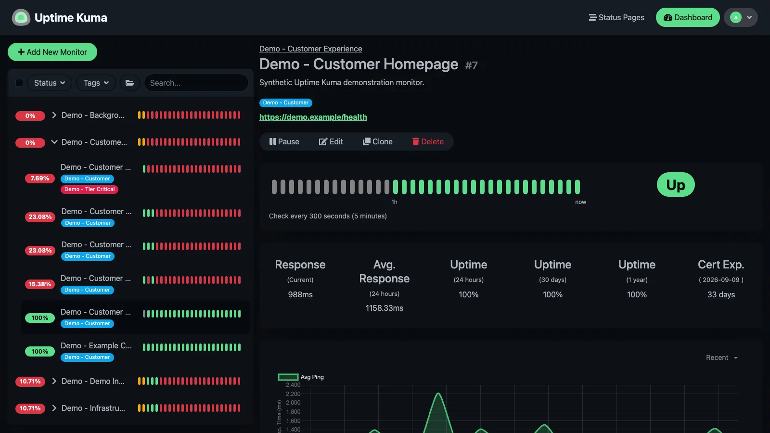The image size is (770, 433).
Task: Collapse the Demo - Custome... group
Action: [x=54, y=142]
